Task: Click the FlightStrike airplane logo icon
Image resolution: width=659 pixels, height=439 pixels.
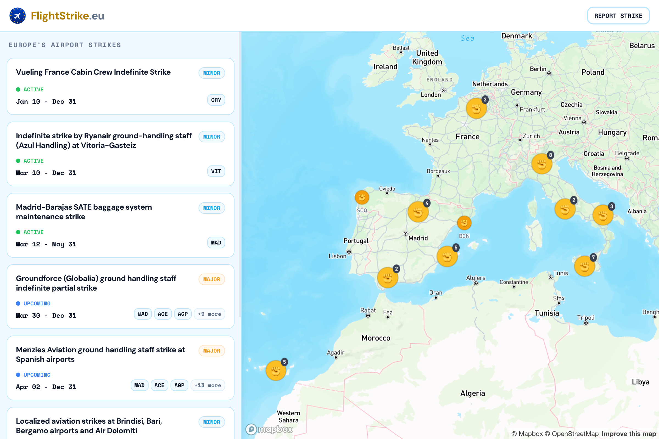Action: [17, 16]
